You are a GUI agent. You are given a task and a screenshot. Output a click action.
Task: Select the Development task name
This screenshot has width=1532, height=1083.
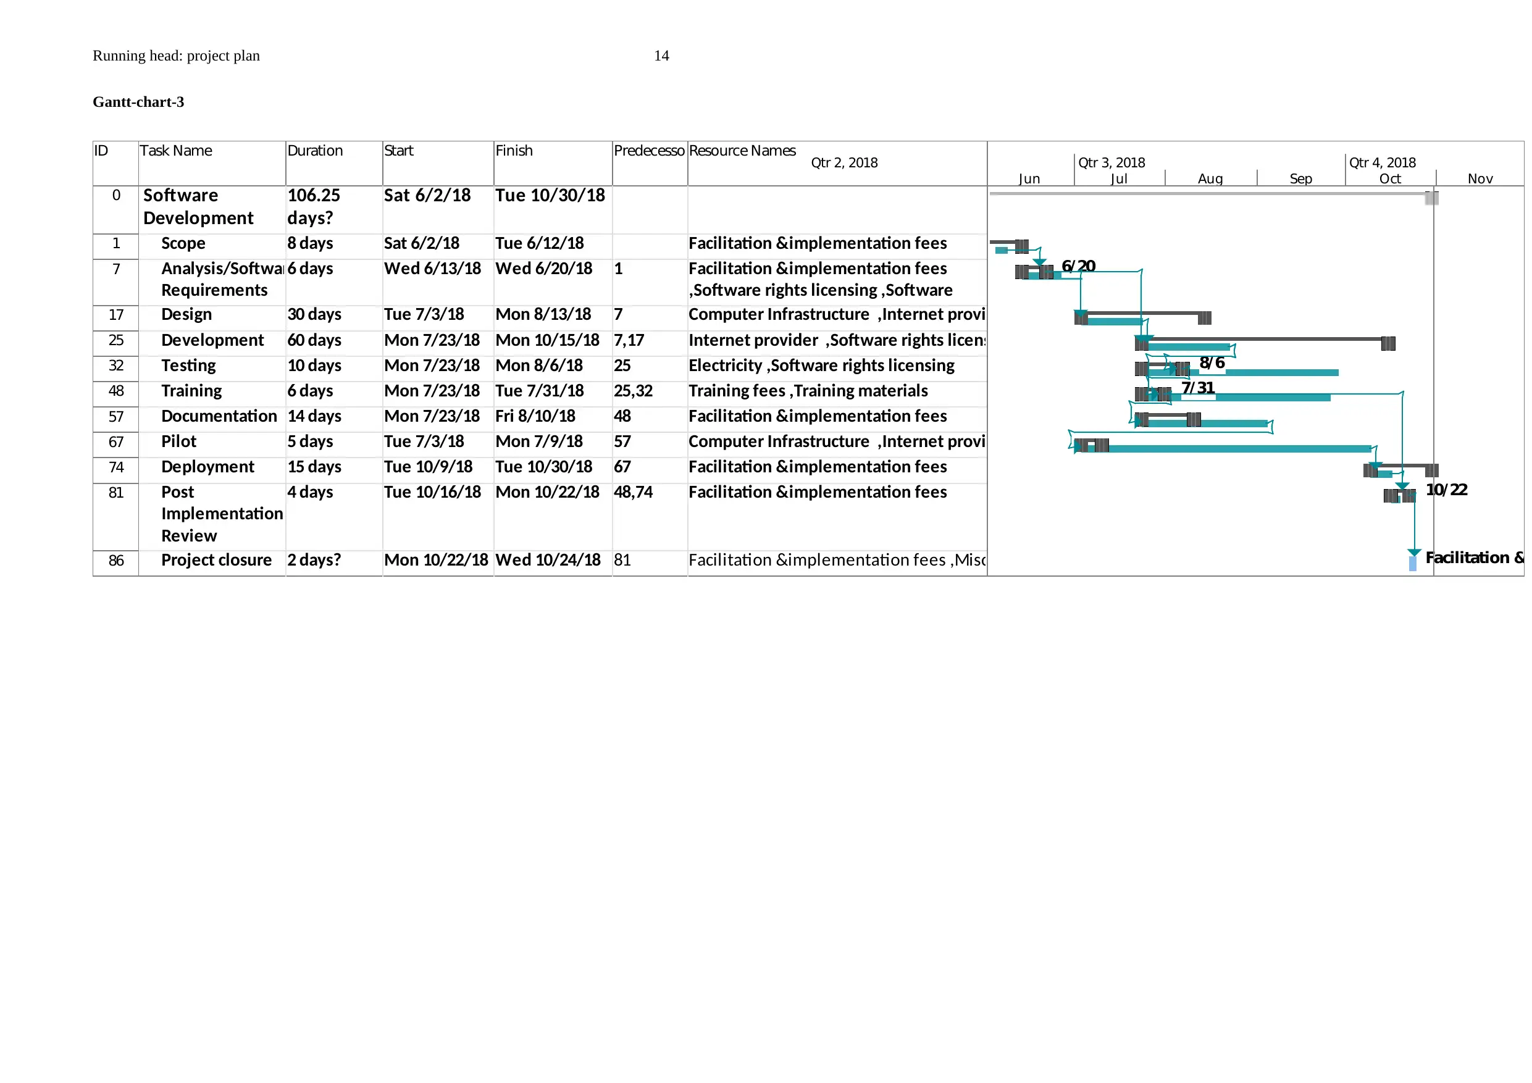coord(213,340)
